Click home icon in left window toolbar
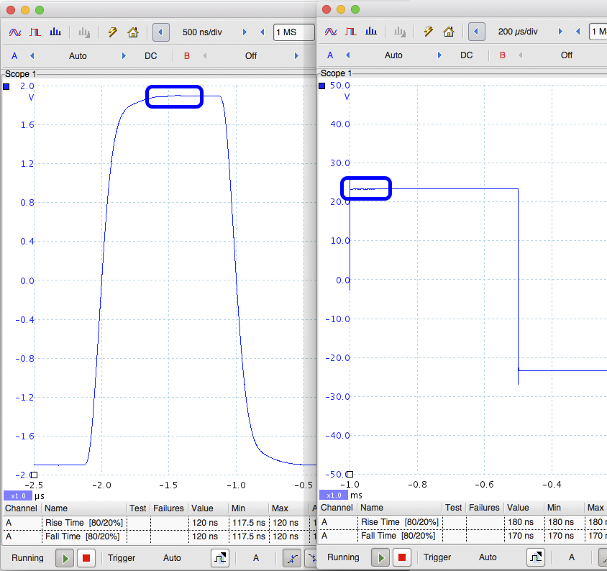The height and width of the screenshot is (571, 607). (133, 32)
